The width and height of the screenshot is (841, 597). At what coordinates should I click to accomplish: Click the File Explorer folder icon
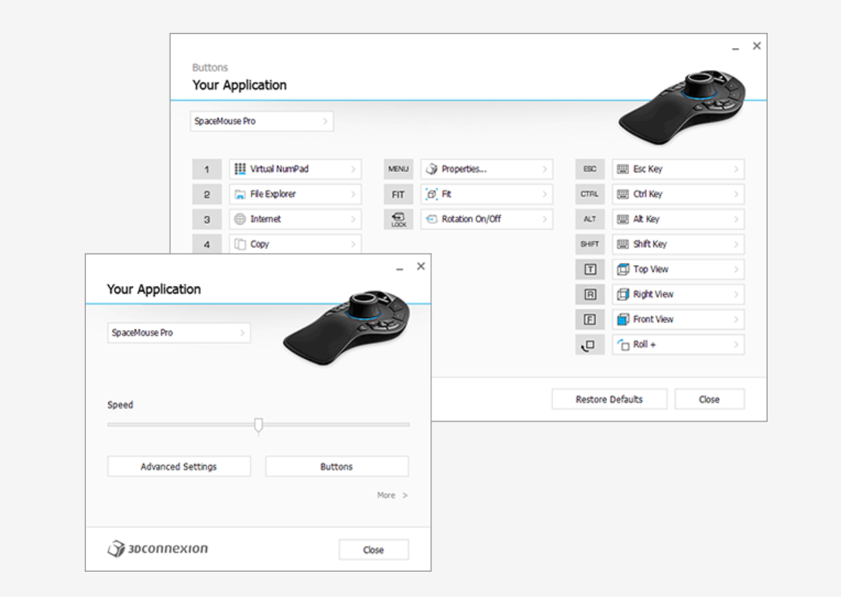coord(240,194)
